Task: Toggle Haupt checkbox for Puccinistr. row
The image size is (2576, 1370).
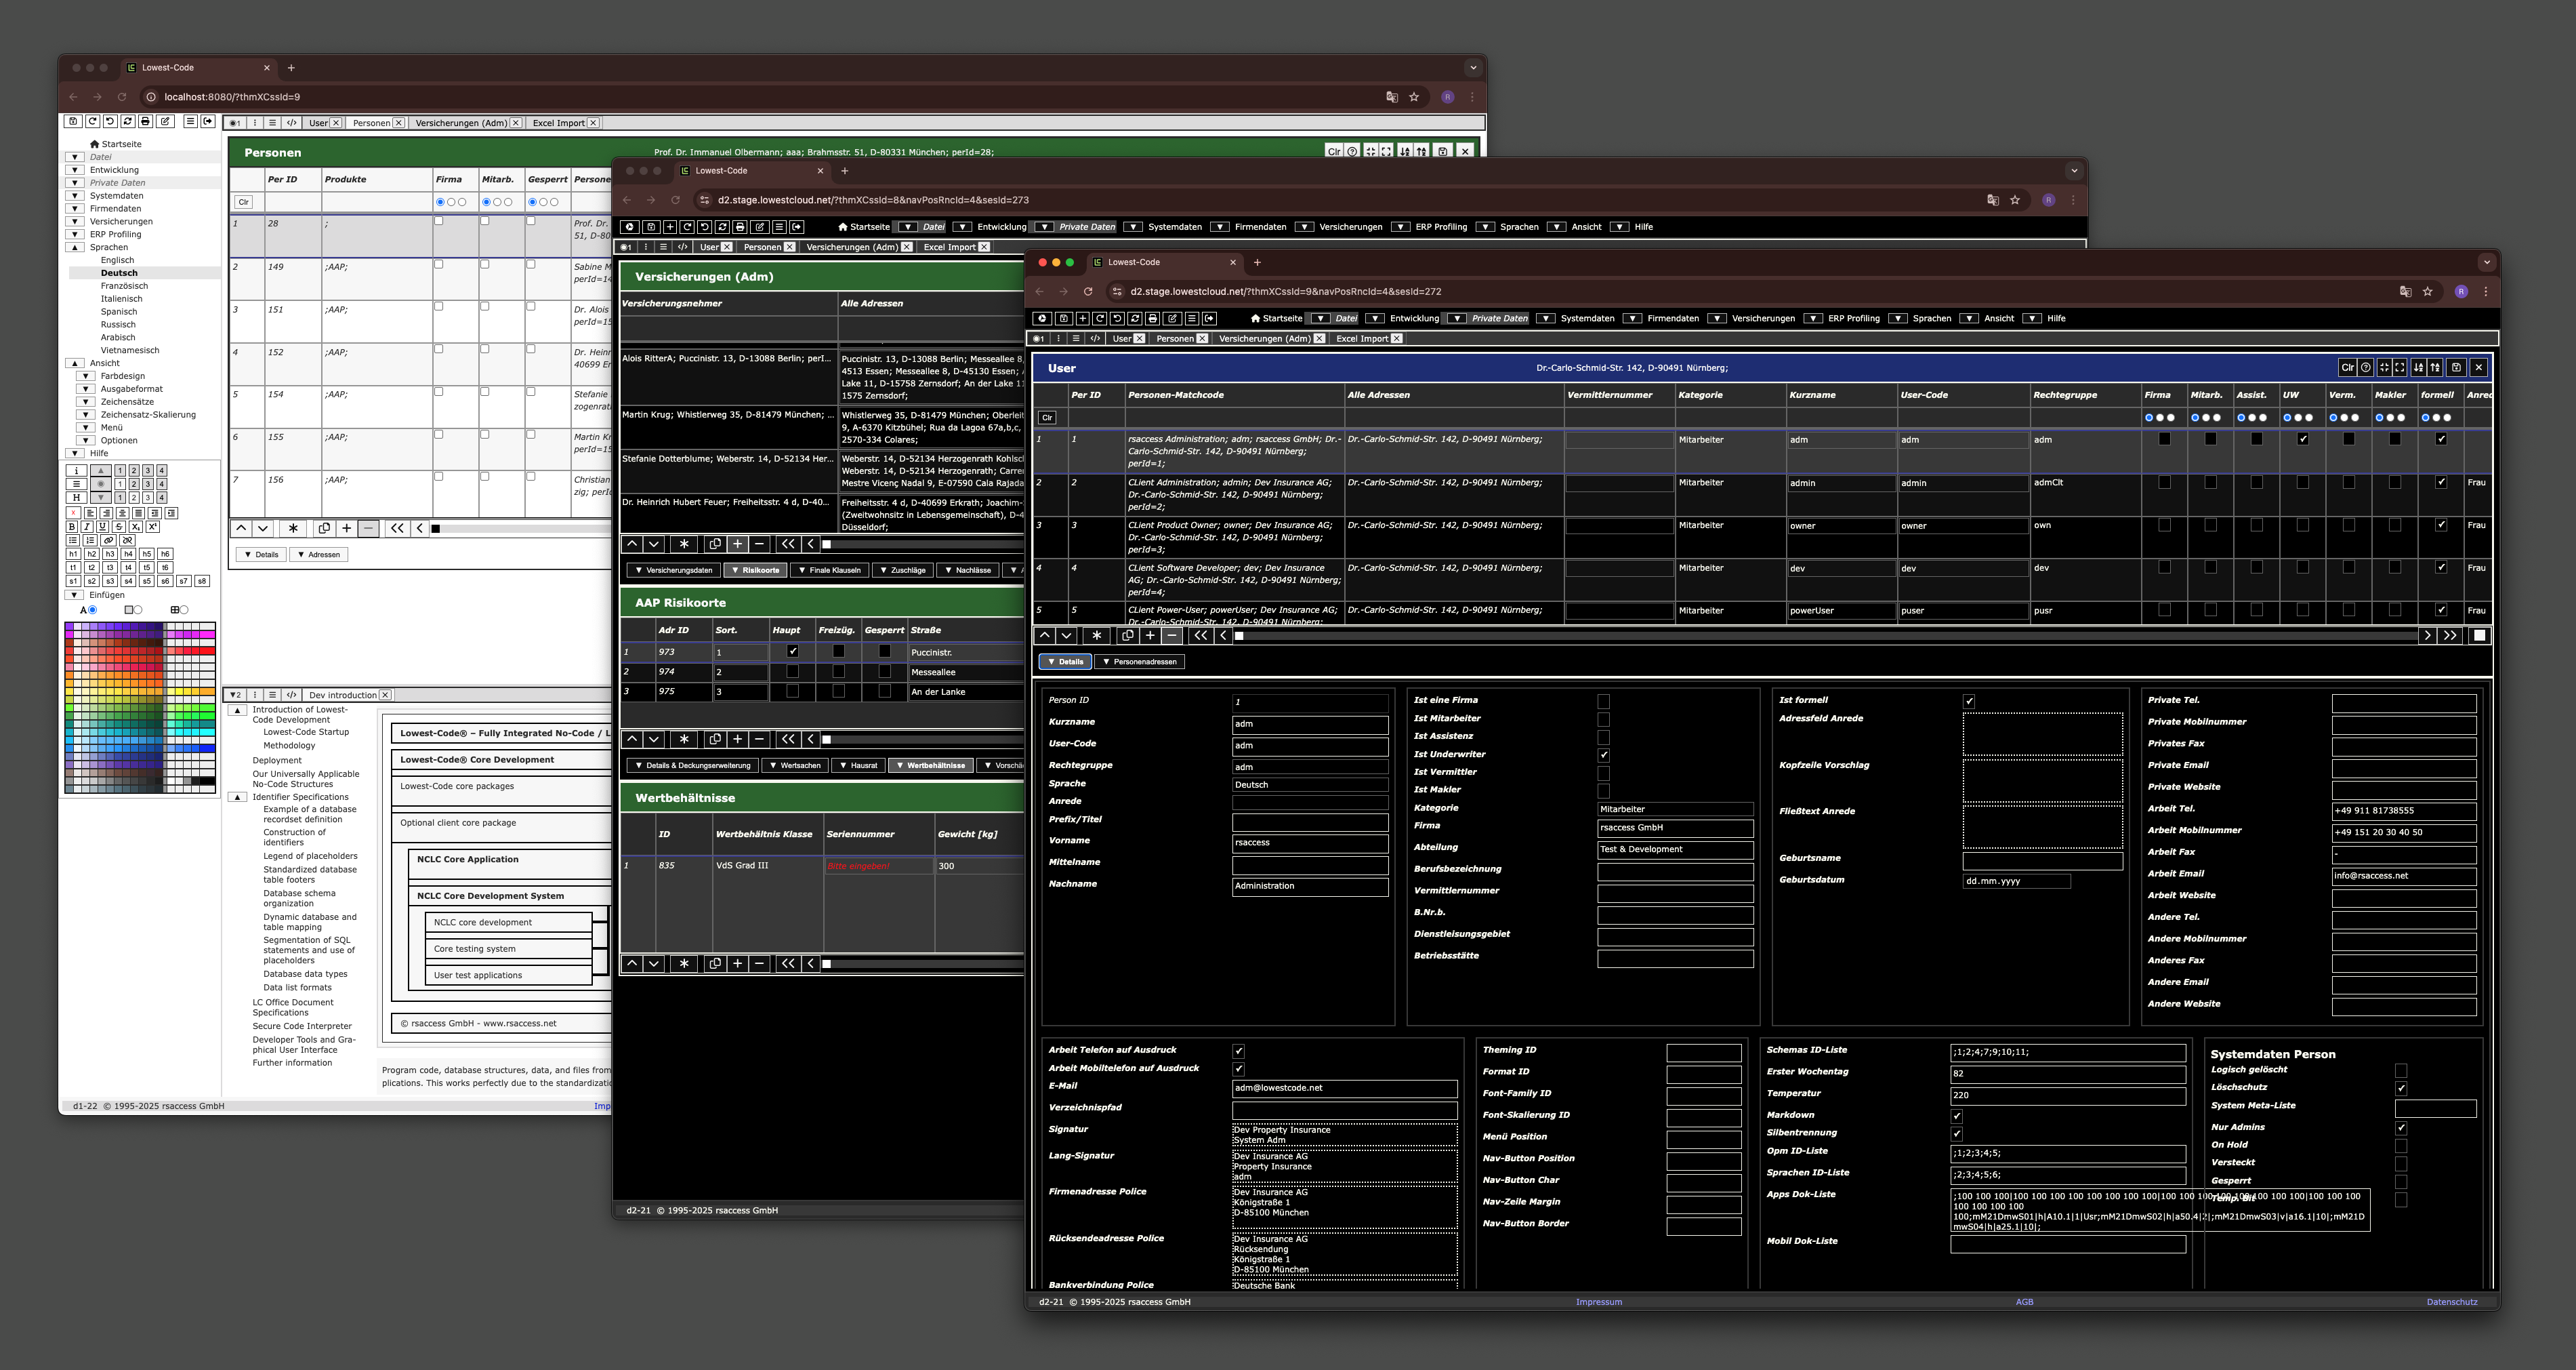Action: pyautogui.click(x=793, y=651)
